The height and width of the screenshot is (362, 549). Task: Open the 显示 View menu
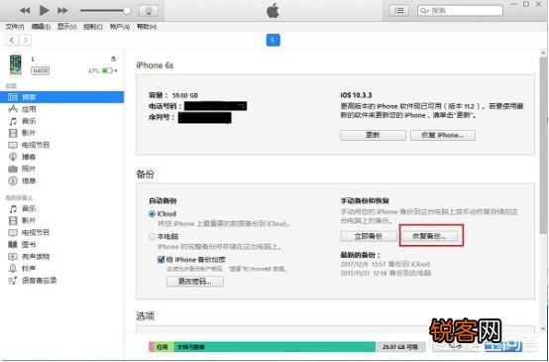point(66,27)
